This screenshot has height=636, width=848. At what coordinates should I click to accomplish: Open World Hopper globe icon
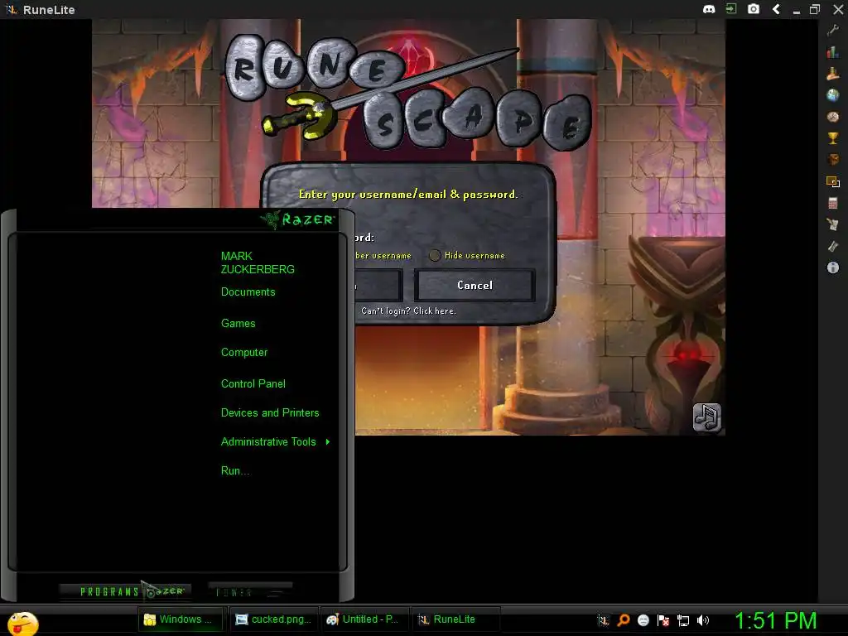point(833,95)
